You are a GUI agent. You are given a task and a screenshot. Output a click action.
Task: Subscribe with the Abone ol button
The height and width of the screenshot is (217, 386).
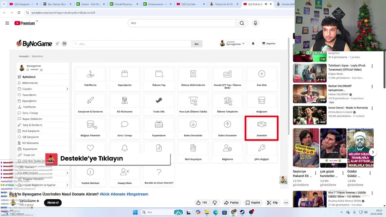(53, 203)
